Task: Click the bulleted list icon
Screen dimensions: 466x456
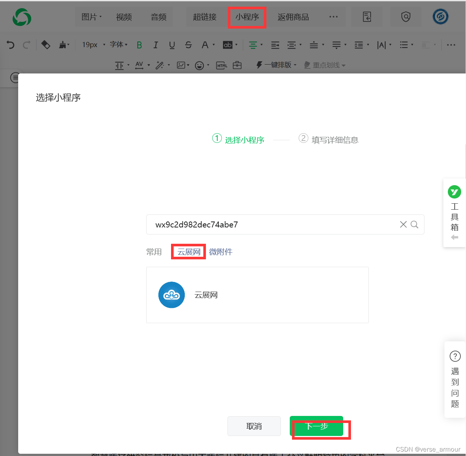Action: (406, 45)
